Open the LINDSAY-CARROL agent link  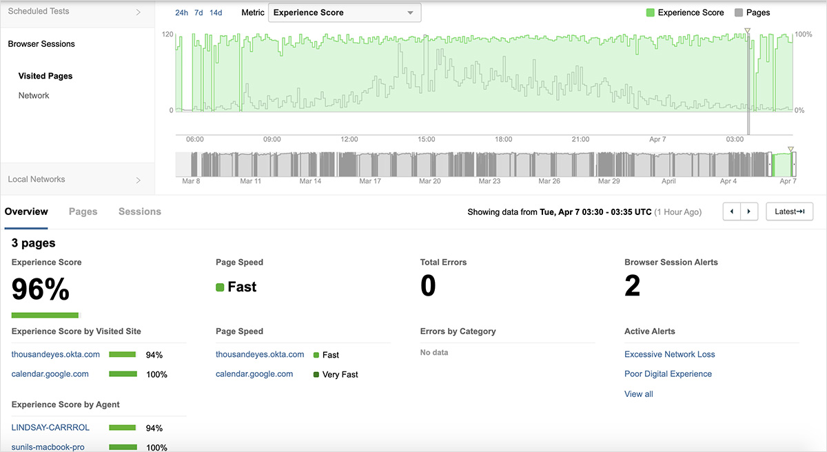(50, 427)
